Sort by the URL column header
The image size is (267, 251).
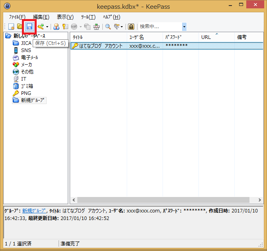[217, 37]
